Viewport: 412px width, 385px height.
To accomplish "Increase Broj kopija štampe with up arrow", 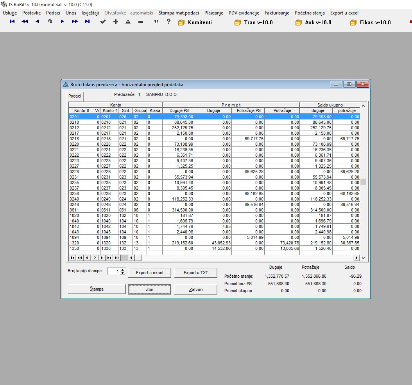I will (x=123, y=269).
